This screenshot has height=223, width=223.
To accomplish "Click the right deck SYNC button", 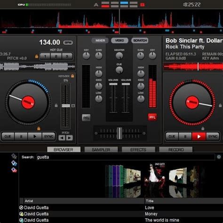I will point(213,136).
